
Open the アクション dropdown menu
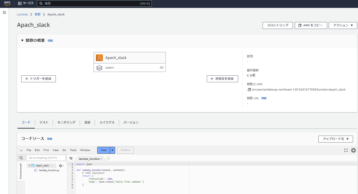point(343,25)
